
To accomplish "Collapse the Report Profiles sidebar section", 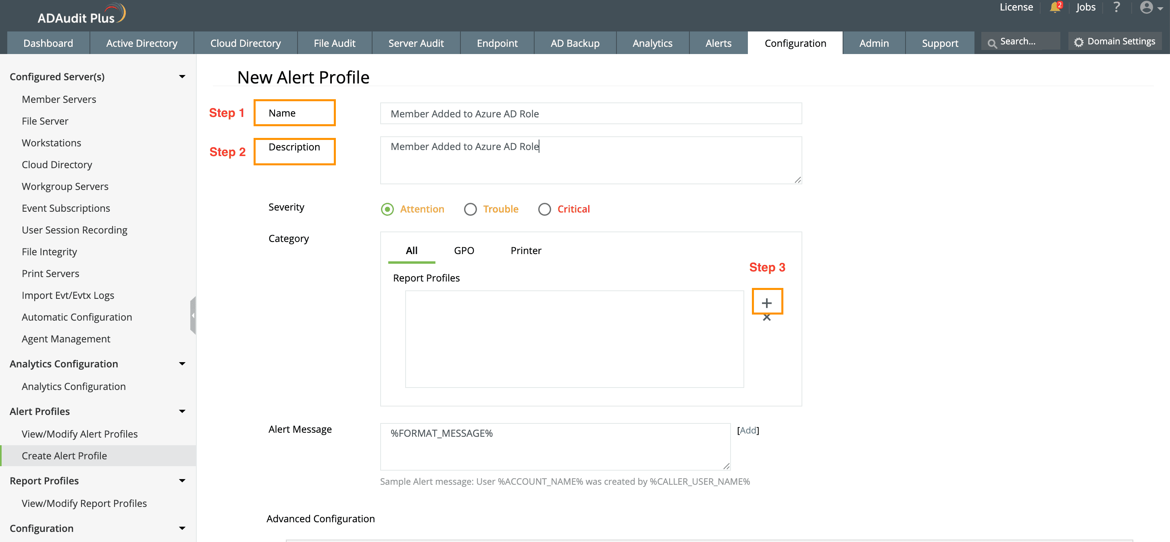I will coord(182,481).
